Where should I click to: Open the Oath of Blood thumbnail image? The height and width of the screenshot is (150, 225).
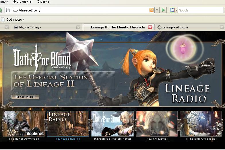[113, 124]
